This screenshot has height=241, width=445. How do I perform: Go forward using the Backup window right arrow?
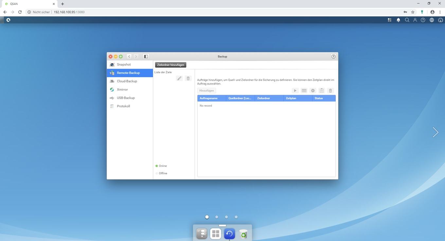(x=136, y=57)
